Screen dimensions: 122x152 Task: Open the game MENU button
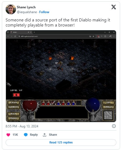click(x=13, y=118)
